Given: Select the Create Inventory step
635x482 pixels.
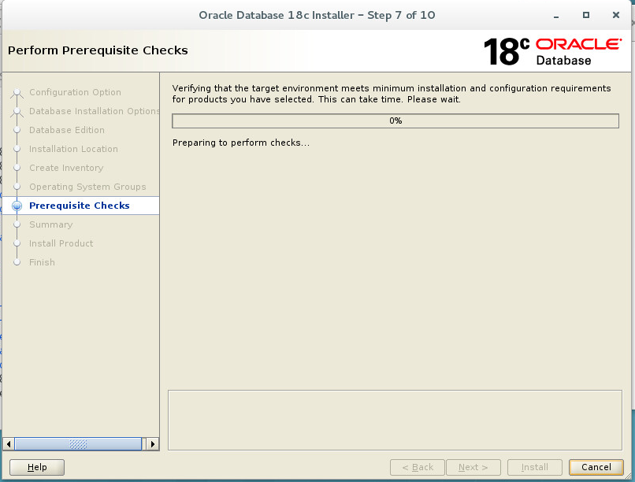Looking at the screenshot, I should [x=66, y=168].
